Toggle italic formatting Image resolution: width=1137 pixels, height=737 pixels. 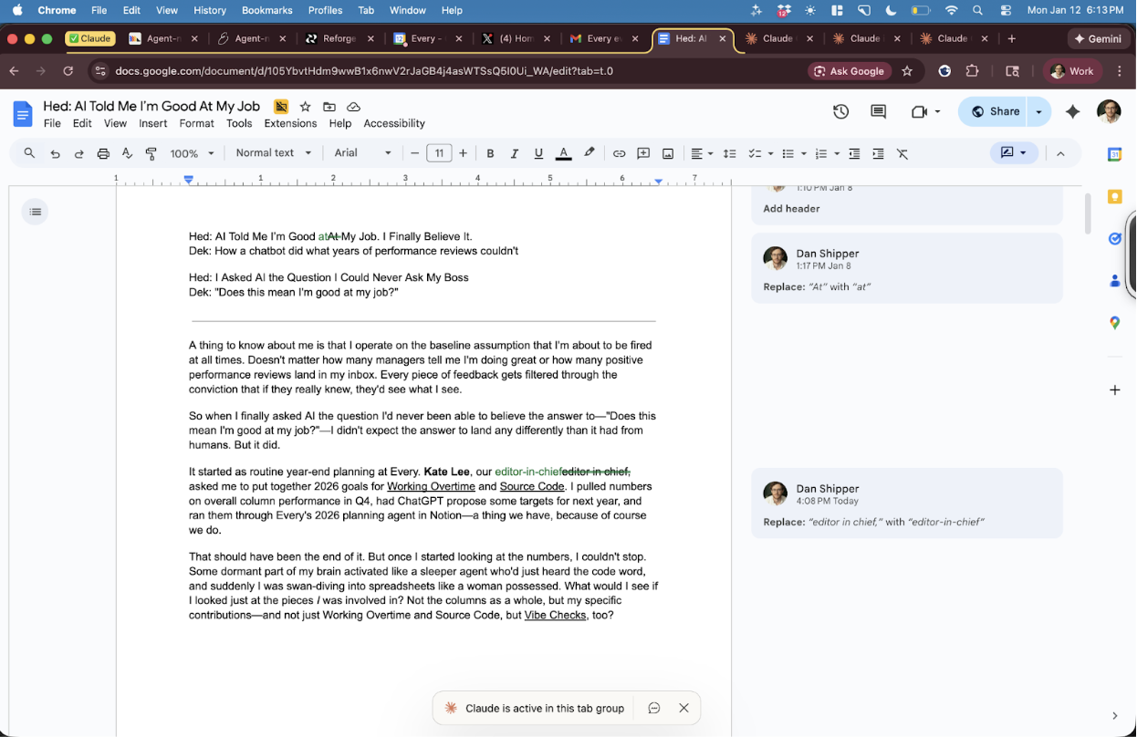(514, 153)
